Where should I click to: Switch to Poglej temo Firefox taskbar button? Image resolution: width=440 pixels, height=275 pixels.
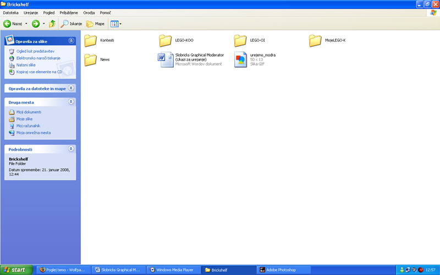coord(64,270)
